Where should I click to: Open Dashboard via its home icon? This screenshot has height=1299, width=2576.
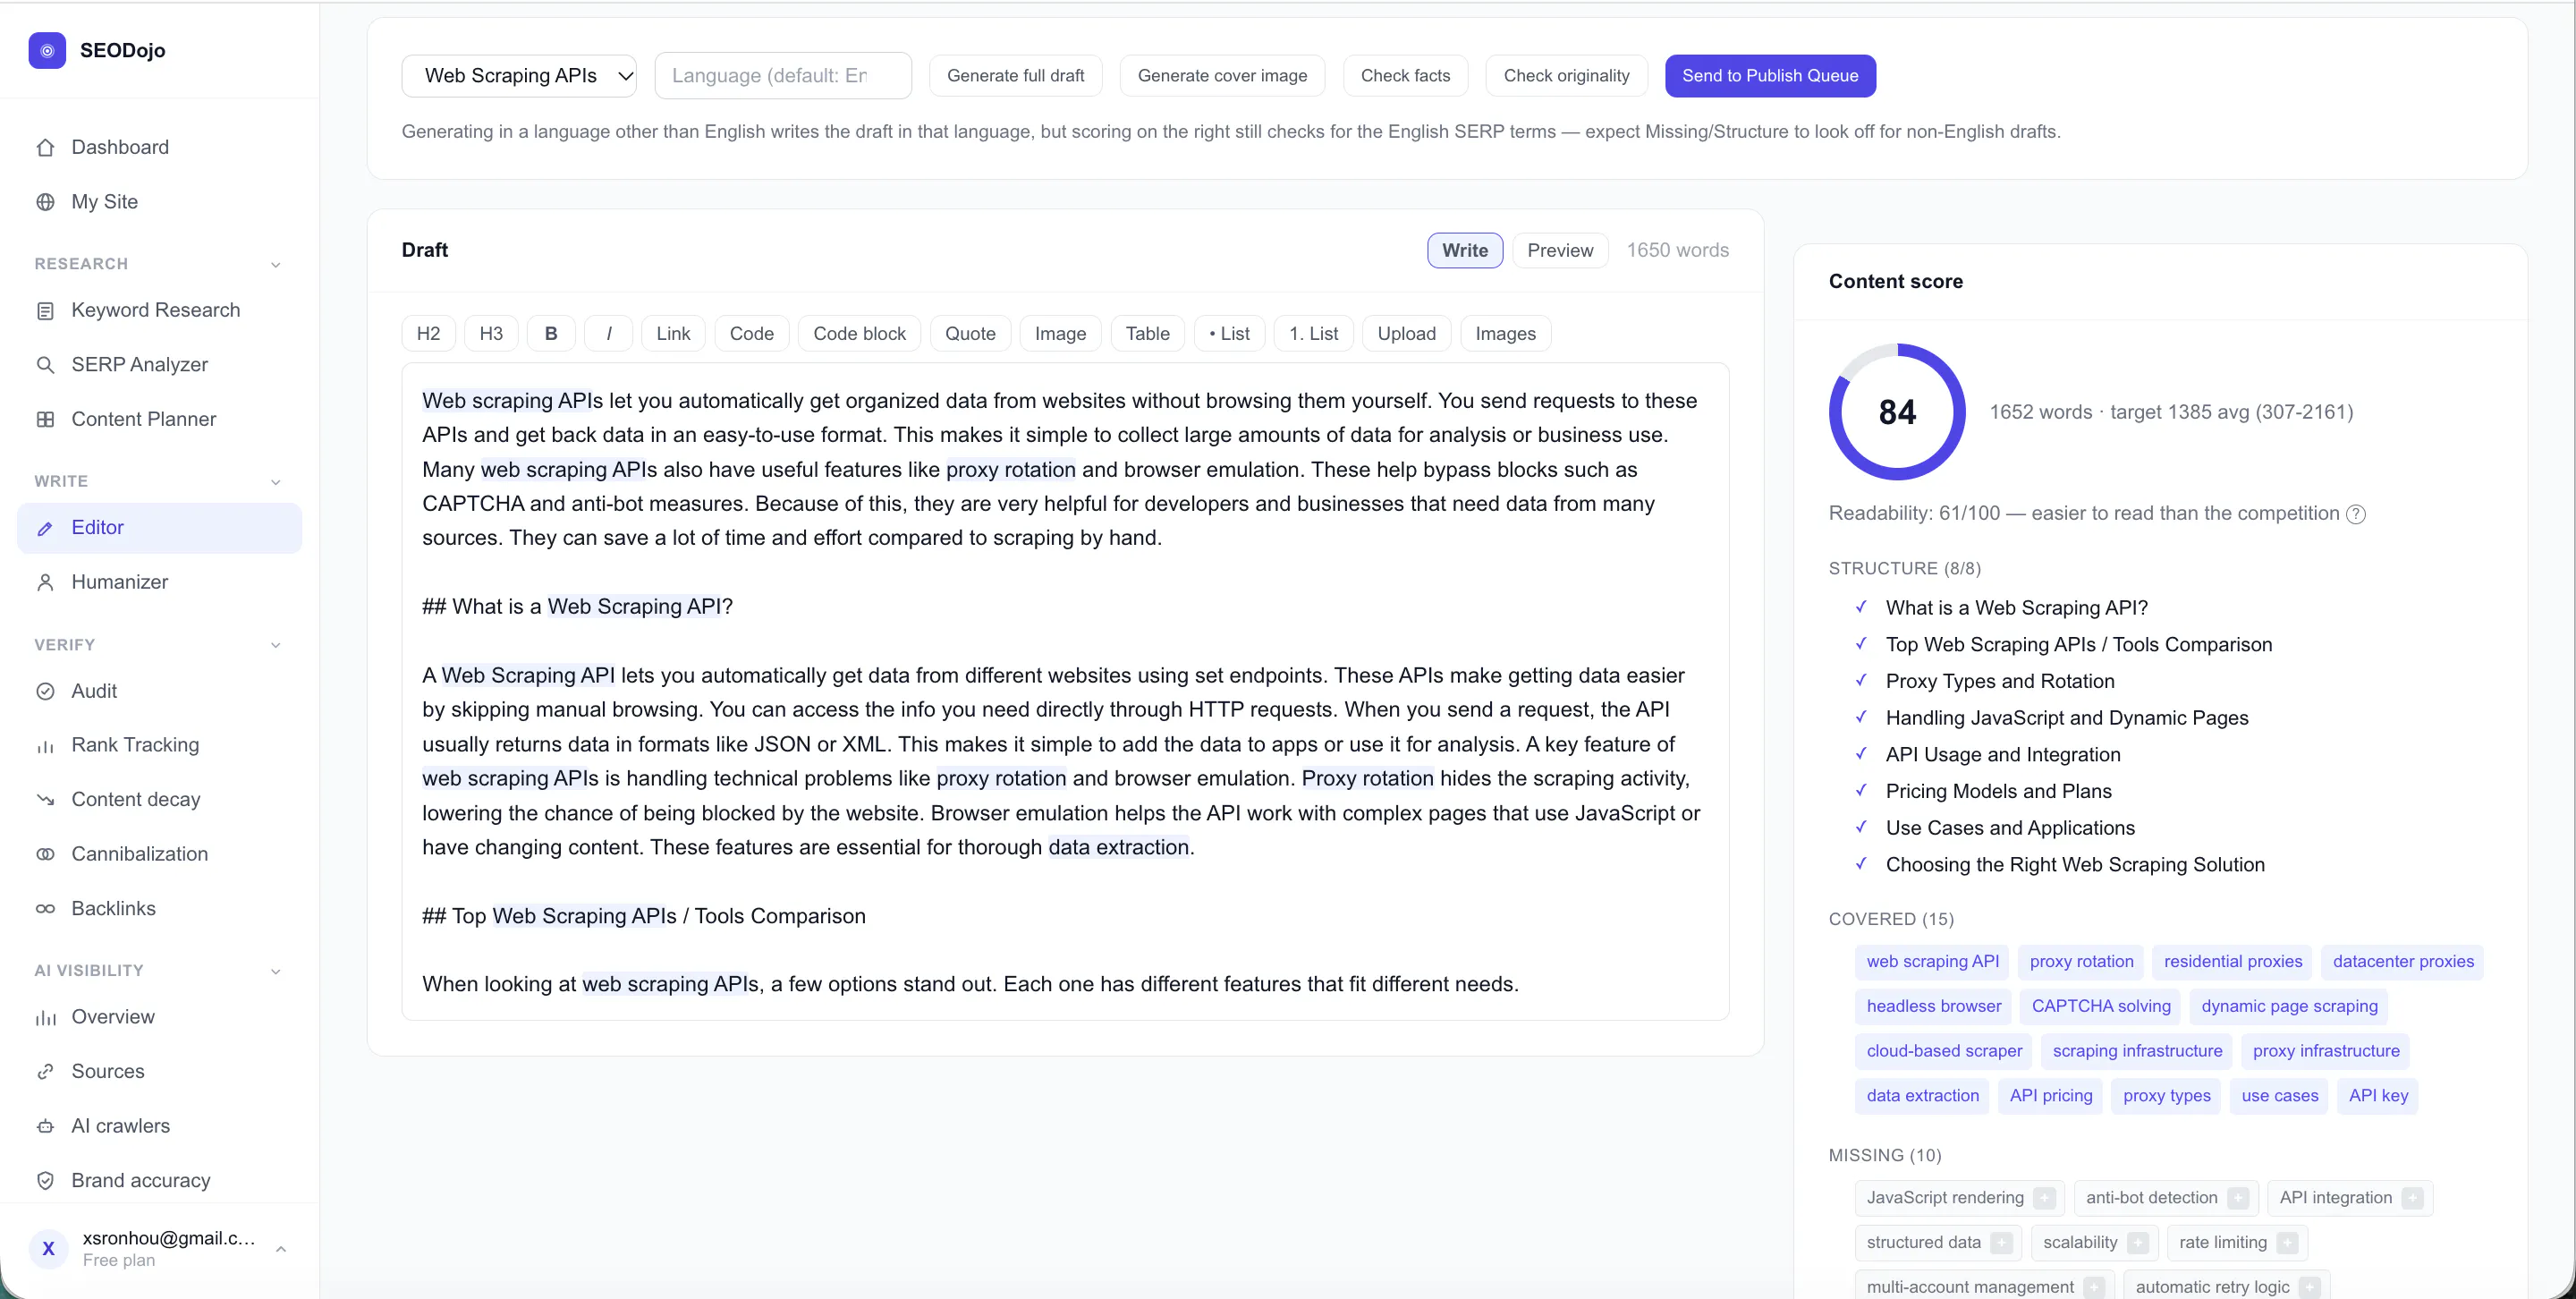(x=45, y=148)
